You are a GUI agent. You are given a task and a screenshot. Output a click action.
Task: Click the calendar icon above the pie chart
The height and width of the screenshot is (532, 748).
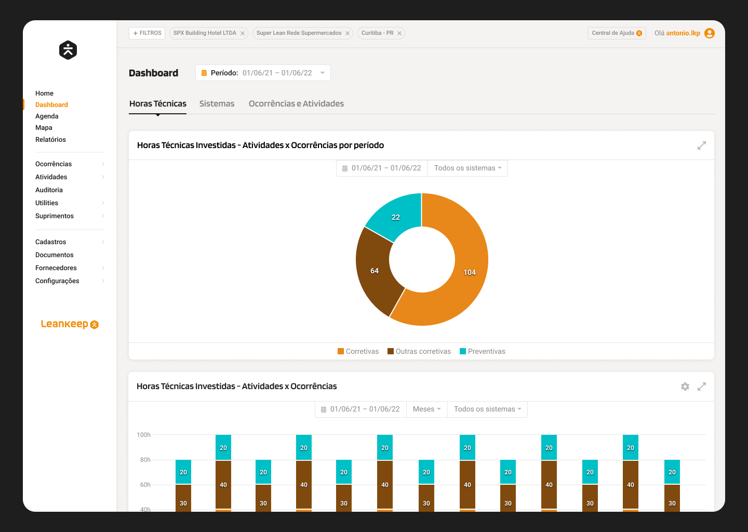(x=344, y=168)
